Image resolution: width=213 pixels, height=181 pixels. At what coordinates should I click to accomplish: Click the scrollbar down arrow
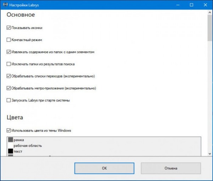210,154
